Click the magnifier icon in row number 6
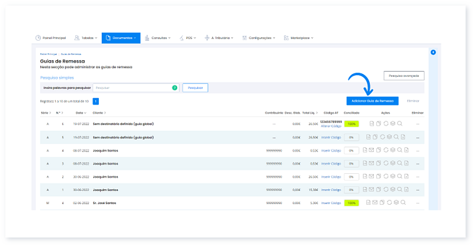Viewport: 474px width, 246px height. pyautogui.click(x=400, y=124)
